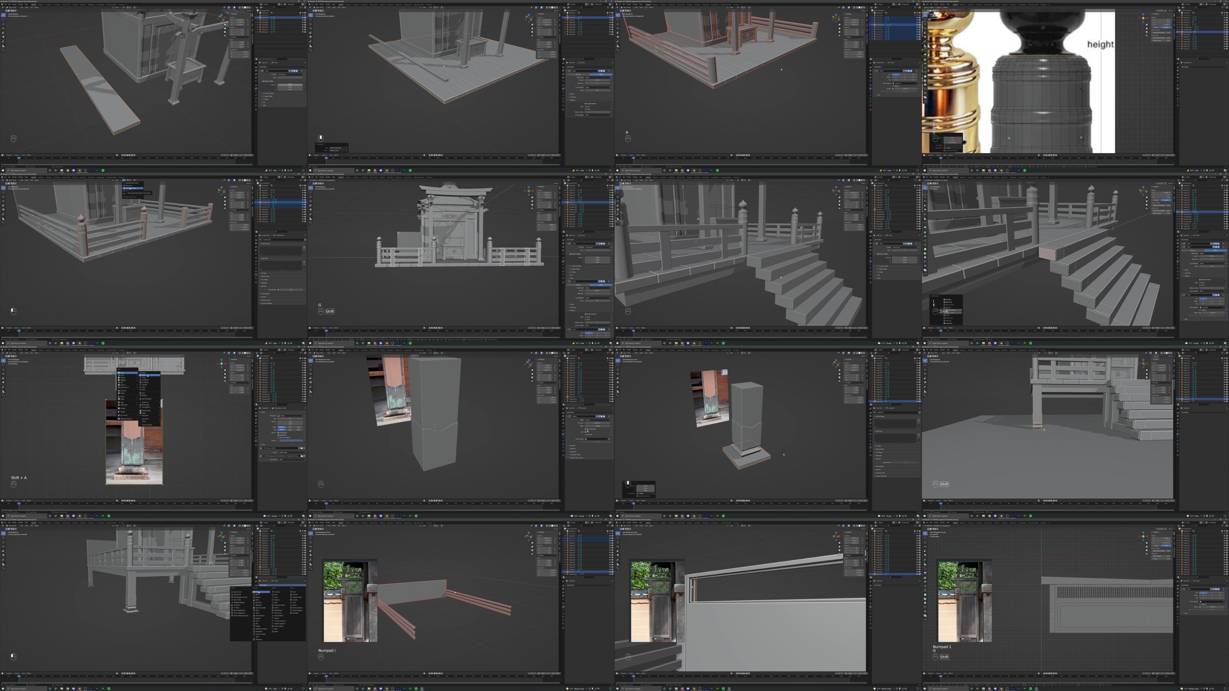The image size is (1229, 691).
Task: Click the Speaker icon in Add menu
Action: [x=119, y=412]
